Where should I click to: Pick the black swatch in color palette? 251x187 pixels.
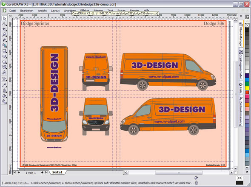click(x=247, y=30)
